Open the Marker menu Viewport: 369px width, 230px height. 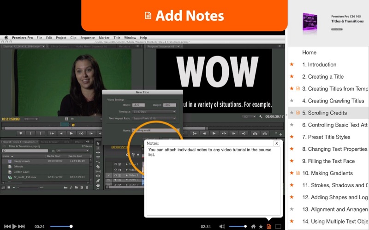point(104,38)
